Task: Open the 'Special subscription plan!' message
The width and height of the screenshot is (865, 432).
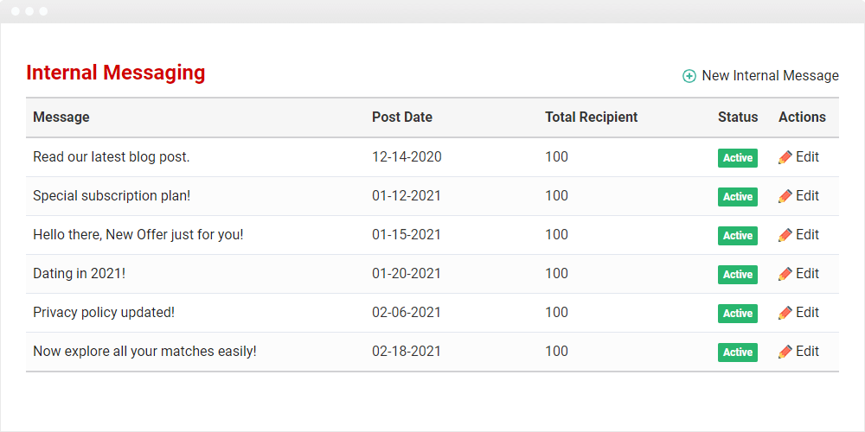Action: coord(112,196)
